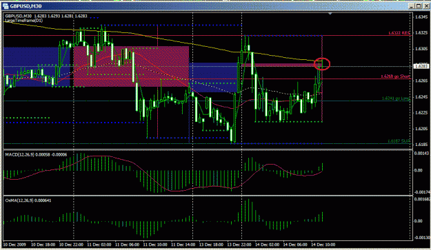Image resolution: width=431 pixels, height=250 pixels.
Task: Click the 14 Dec 06:00 time label
Action: [x=295, y=244]
